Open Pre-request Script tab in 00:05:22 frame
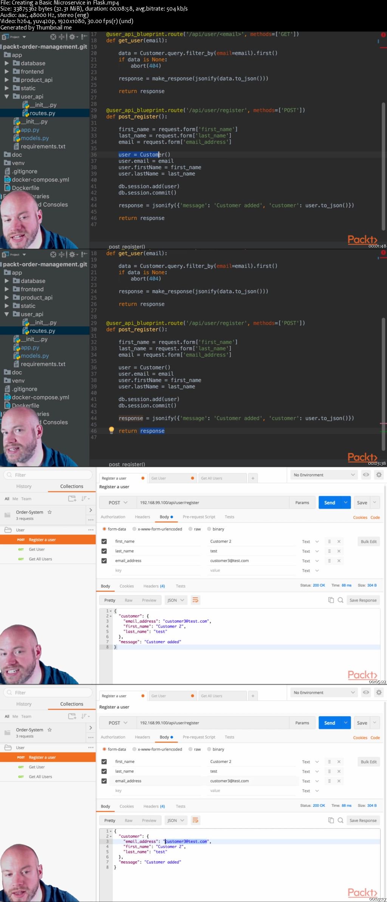Screen dimensions: 387x902 [199, 517]
